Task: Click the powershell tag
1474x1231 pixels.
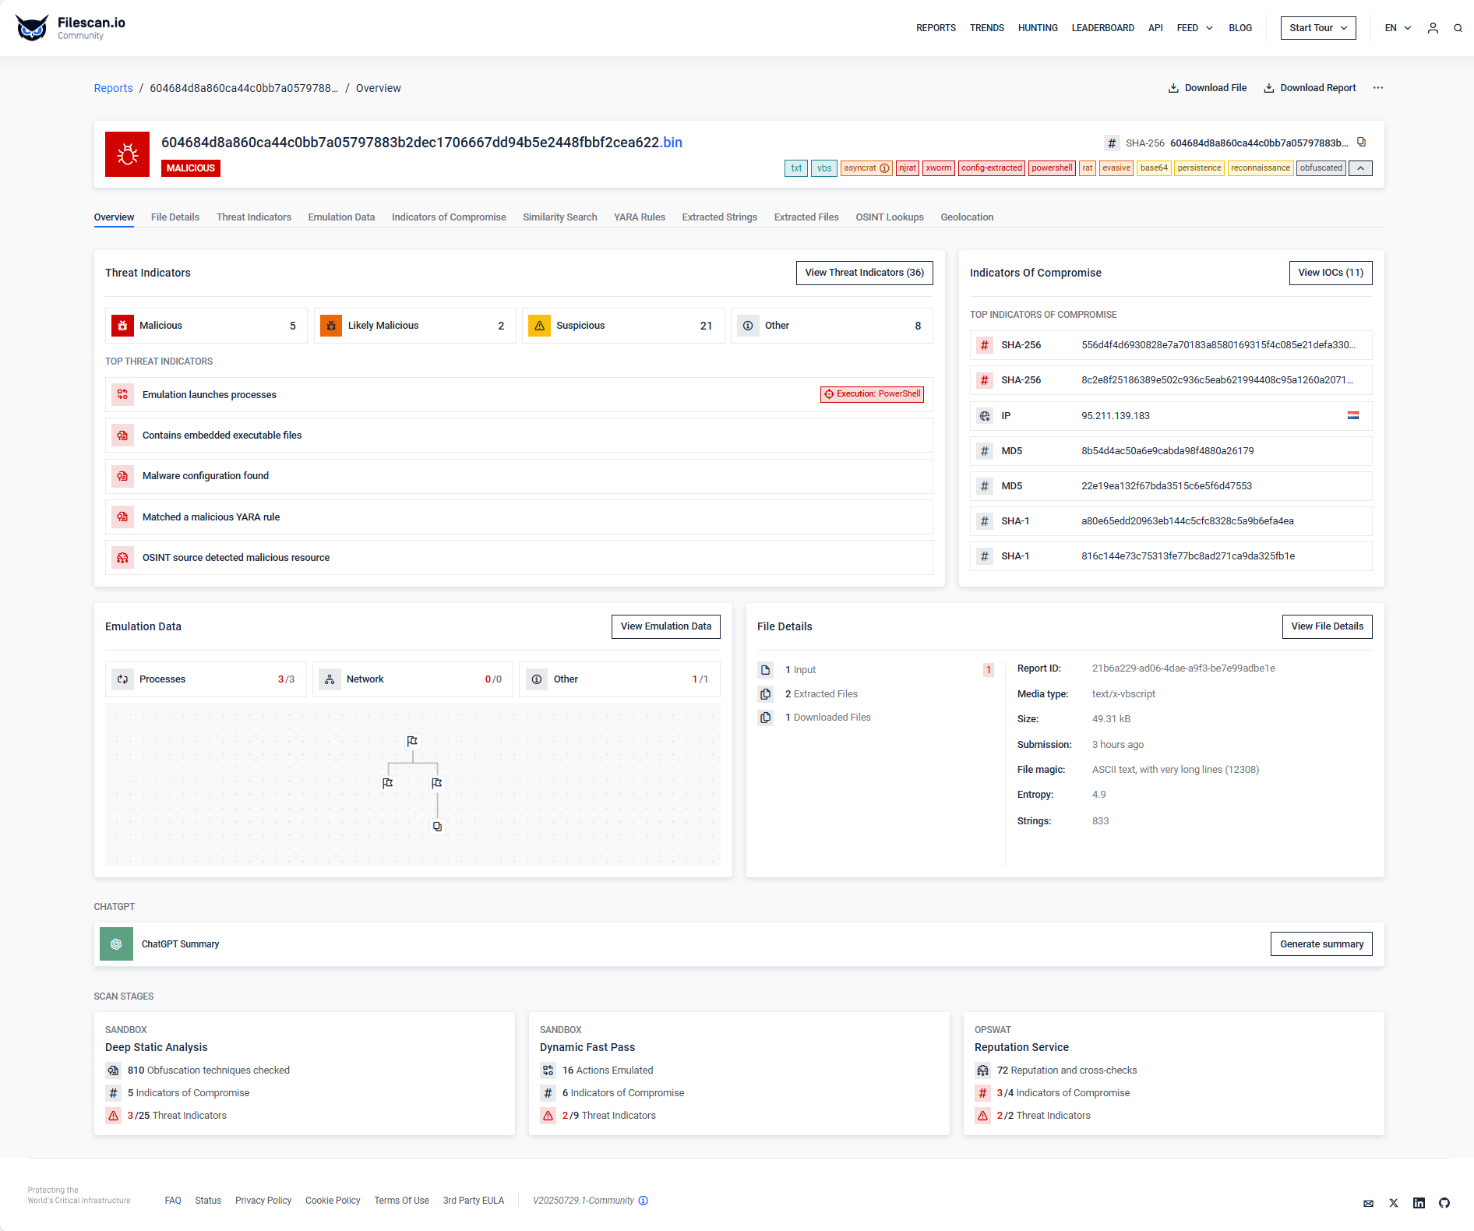Action: 1052,168
